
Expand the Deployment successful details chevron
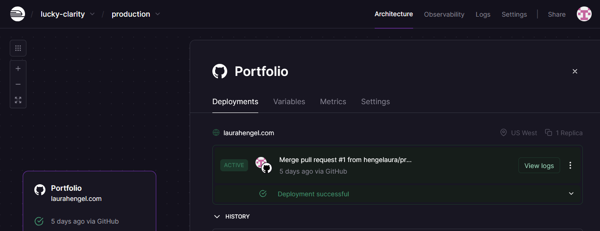(x=571, y=194)
